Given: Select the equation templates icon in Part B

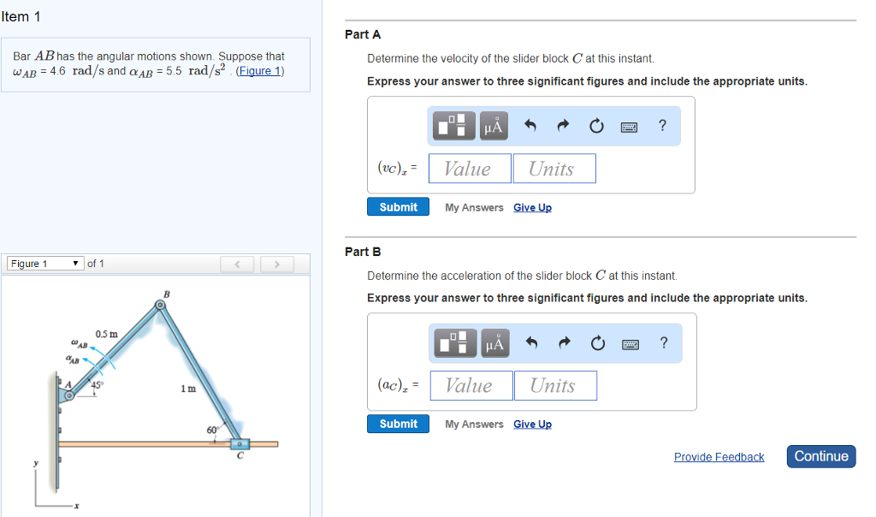Looking at the screenshot, I should 456,342.
